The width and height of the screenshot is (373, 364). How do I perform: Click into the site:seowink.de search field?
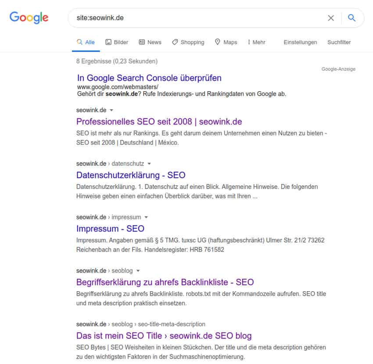coord(200,18)
